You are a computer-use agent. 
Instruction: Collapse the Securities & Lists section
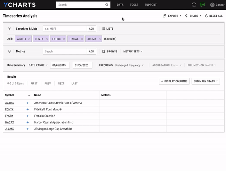pyautogui.click(x=9, y=29)
